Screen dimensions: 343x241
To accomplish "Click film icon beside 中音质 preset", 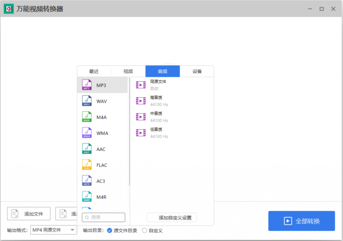I will click(x=141, y=117).
